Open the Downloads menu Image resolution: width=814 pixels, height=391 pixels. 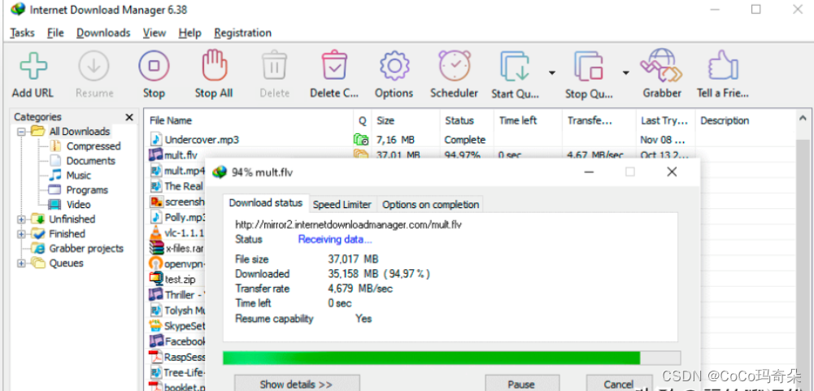coord(103,33)
